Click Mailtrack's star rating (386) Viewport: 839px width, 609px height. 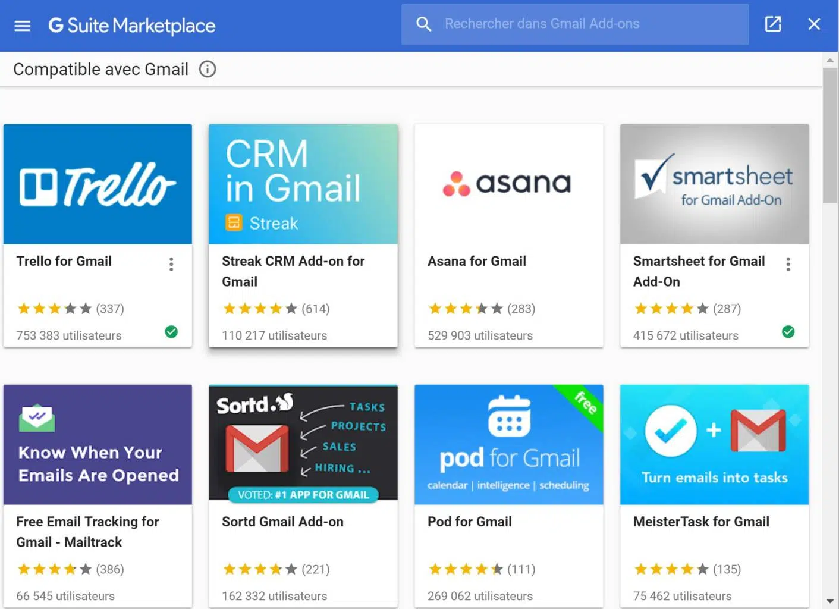point(70,569)
